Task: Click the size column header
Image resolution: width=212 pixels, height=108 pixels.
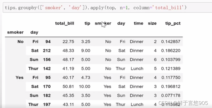Action: [x=152, y=23]
